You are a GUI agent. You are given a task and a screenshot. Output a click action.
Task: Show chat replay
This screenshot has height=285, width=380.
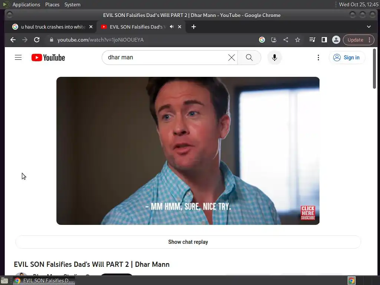point(188,242)
